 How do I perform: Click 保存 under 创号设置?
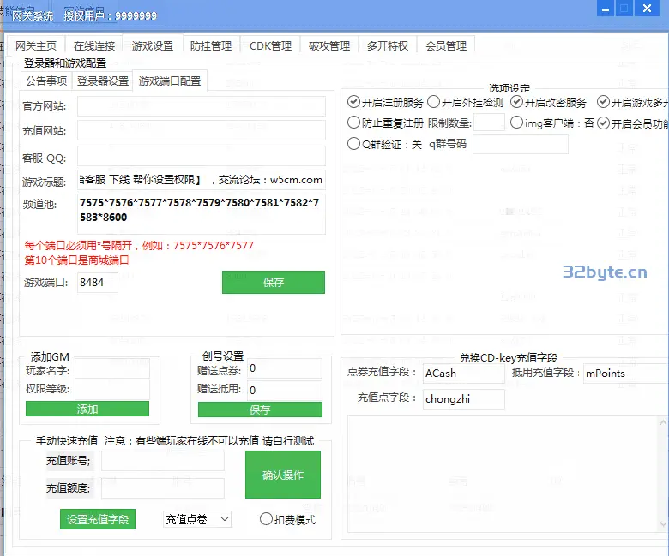point(260,410)
